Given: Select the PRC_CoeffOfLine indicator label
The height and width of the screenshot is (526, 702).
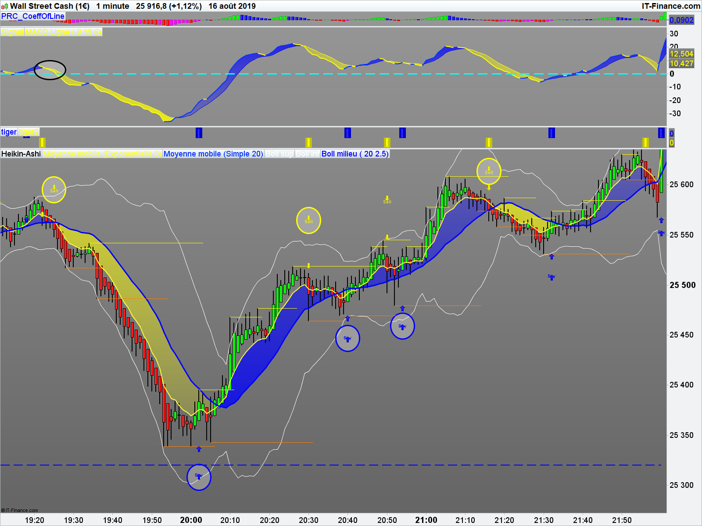Looking at the screenshot, I should [x=33, y=16].
